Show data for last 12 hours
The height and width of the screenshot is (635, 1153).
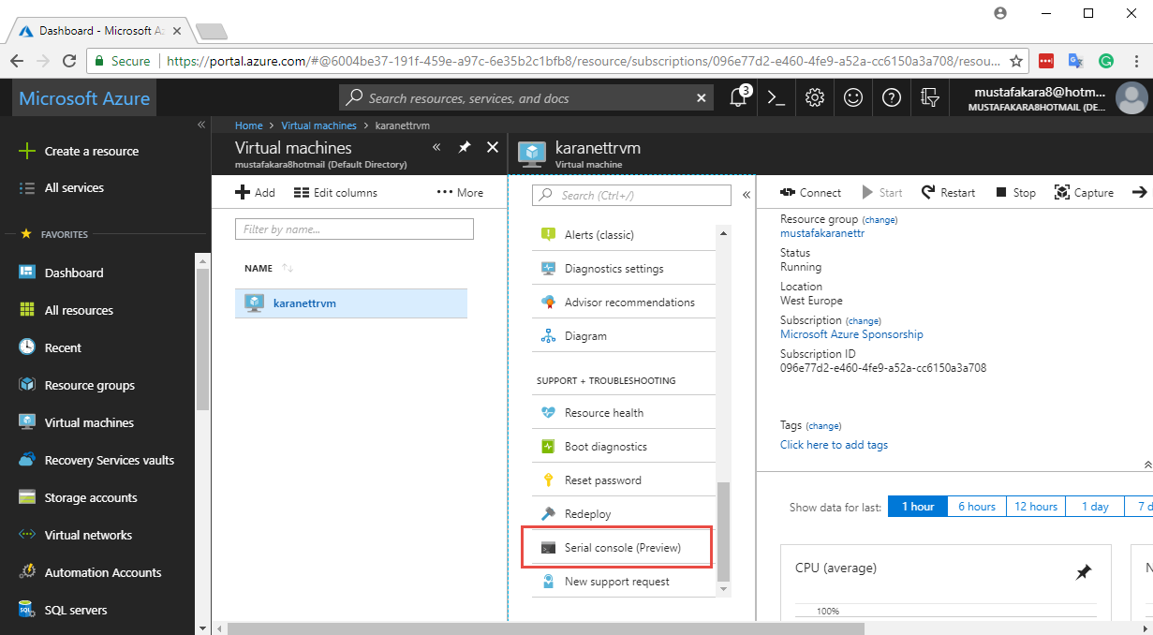coord(1036,506)
